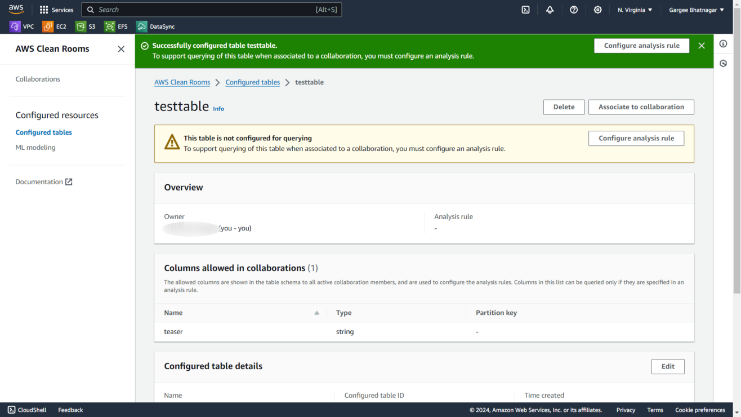Select ML modeling in the sidebar
741x417 pixels.
tap(35, 148)
